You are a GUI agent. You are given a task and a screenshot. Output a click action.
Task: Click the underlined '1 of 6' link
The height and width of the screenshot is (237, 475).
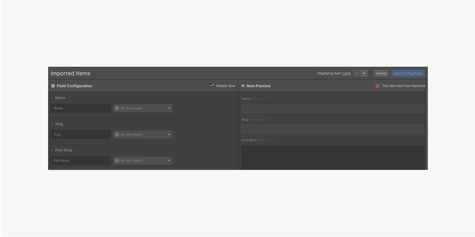pyautogui.click(x=346, y=73)
